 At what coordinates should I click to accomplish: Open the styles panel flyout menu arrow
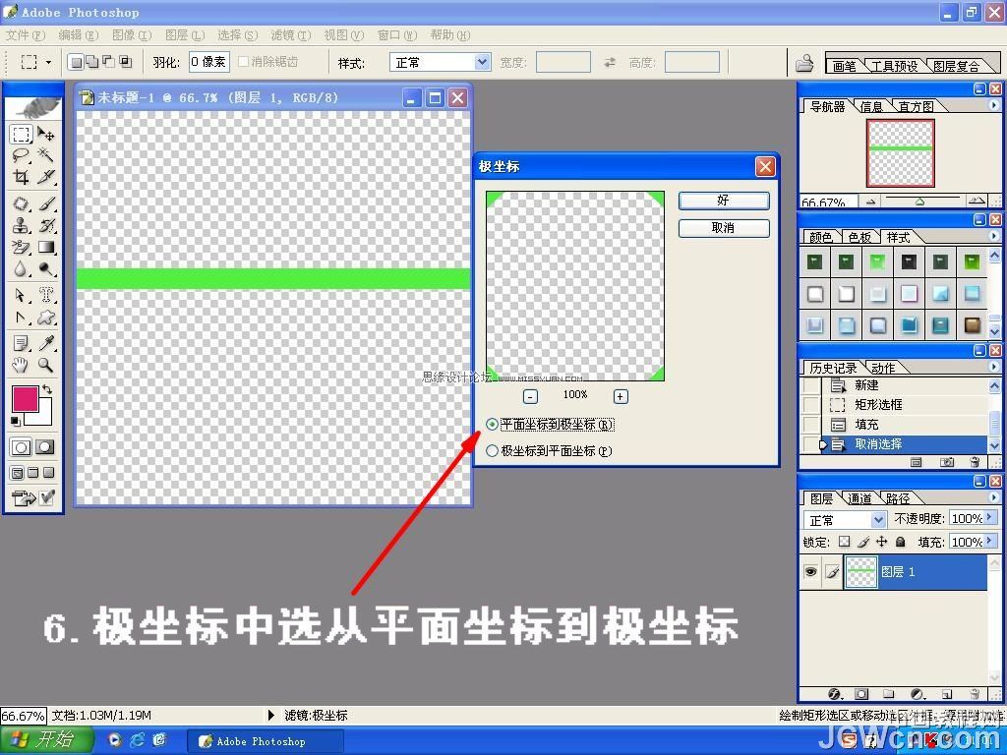tap(994, 236)
